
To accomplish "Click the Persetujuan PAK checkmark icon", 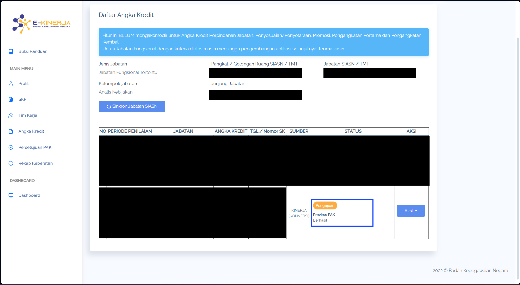I will [x=11, y=147].
